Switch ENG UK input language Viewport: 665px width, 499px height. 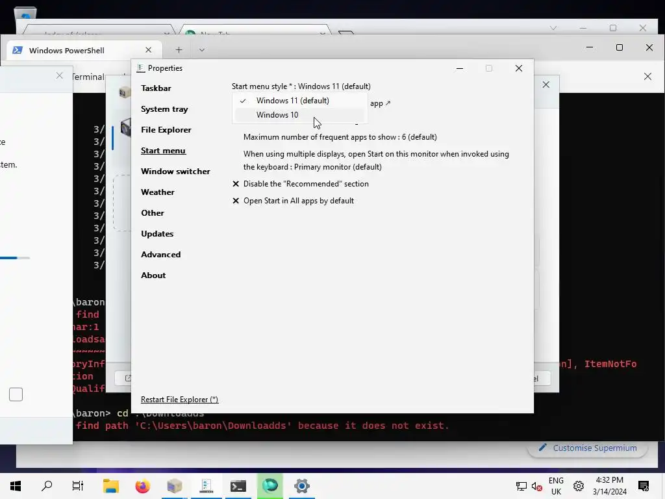pos(556,486)
